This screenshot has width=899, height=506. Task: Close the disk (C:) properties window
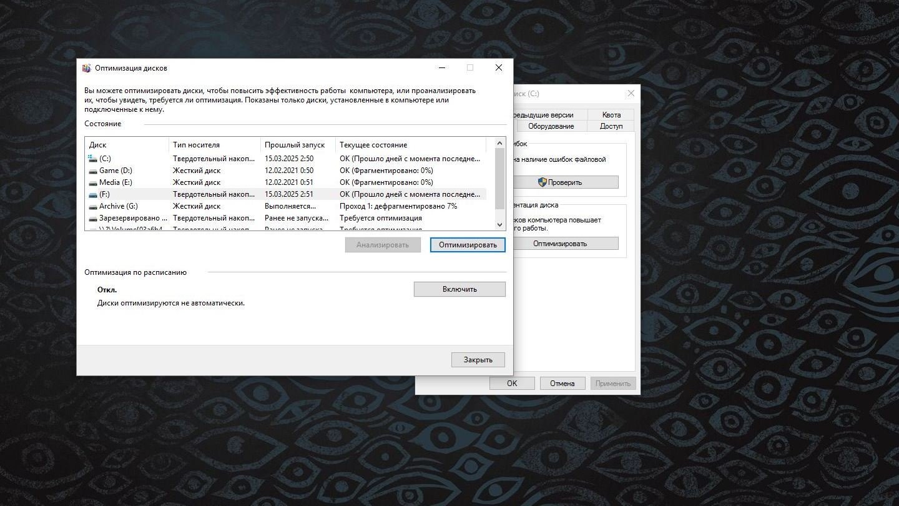(631, 94)
